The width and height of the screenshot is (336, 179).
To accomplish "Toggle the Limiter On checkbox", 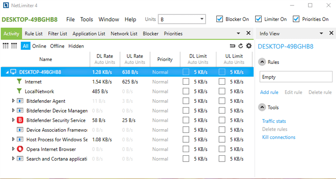I will click(258, 19).
